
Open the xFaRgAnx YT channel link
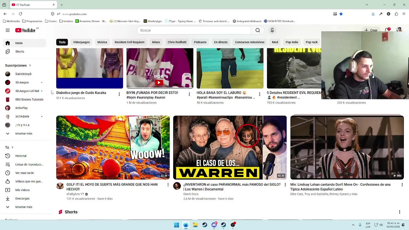click(x=75, y=194)
